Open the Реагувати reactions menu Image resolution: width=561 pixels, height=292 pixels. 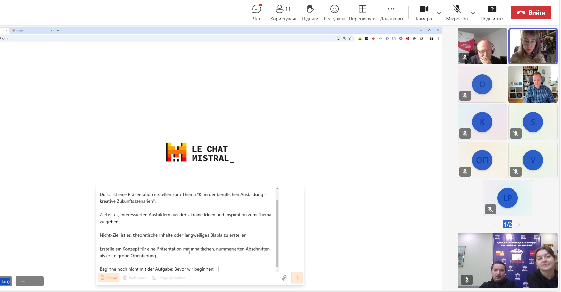point(334,12)
